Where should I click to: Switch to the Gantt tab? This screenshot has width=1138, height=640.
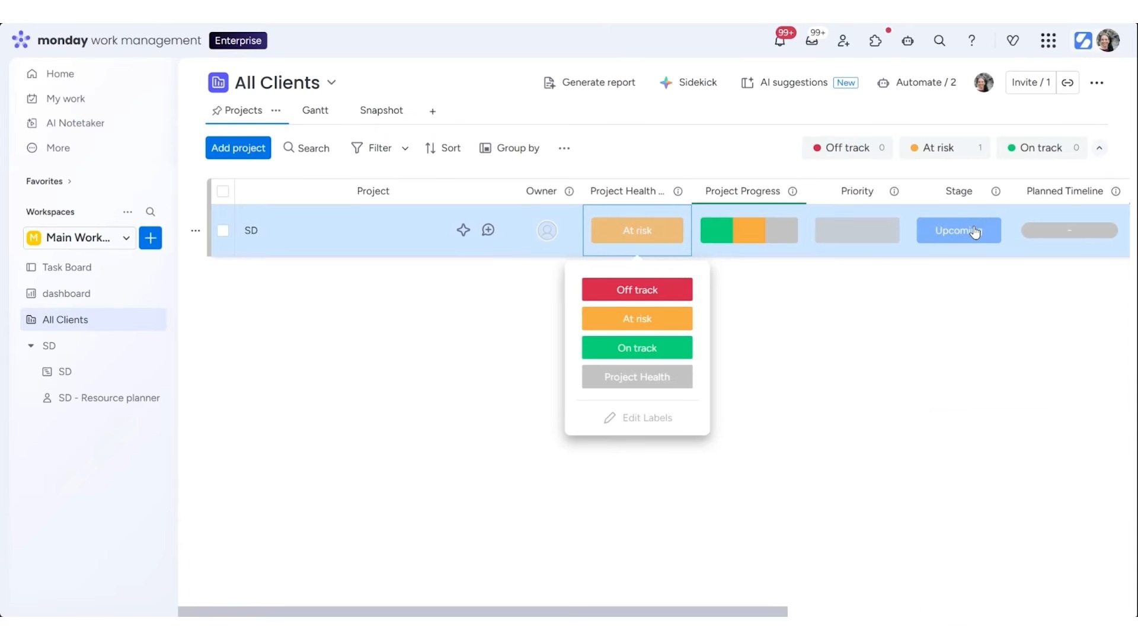click(x=315, y=110)
